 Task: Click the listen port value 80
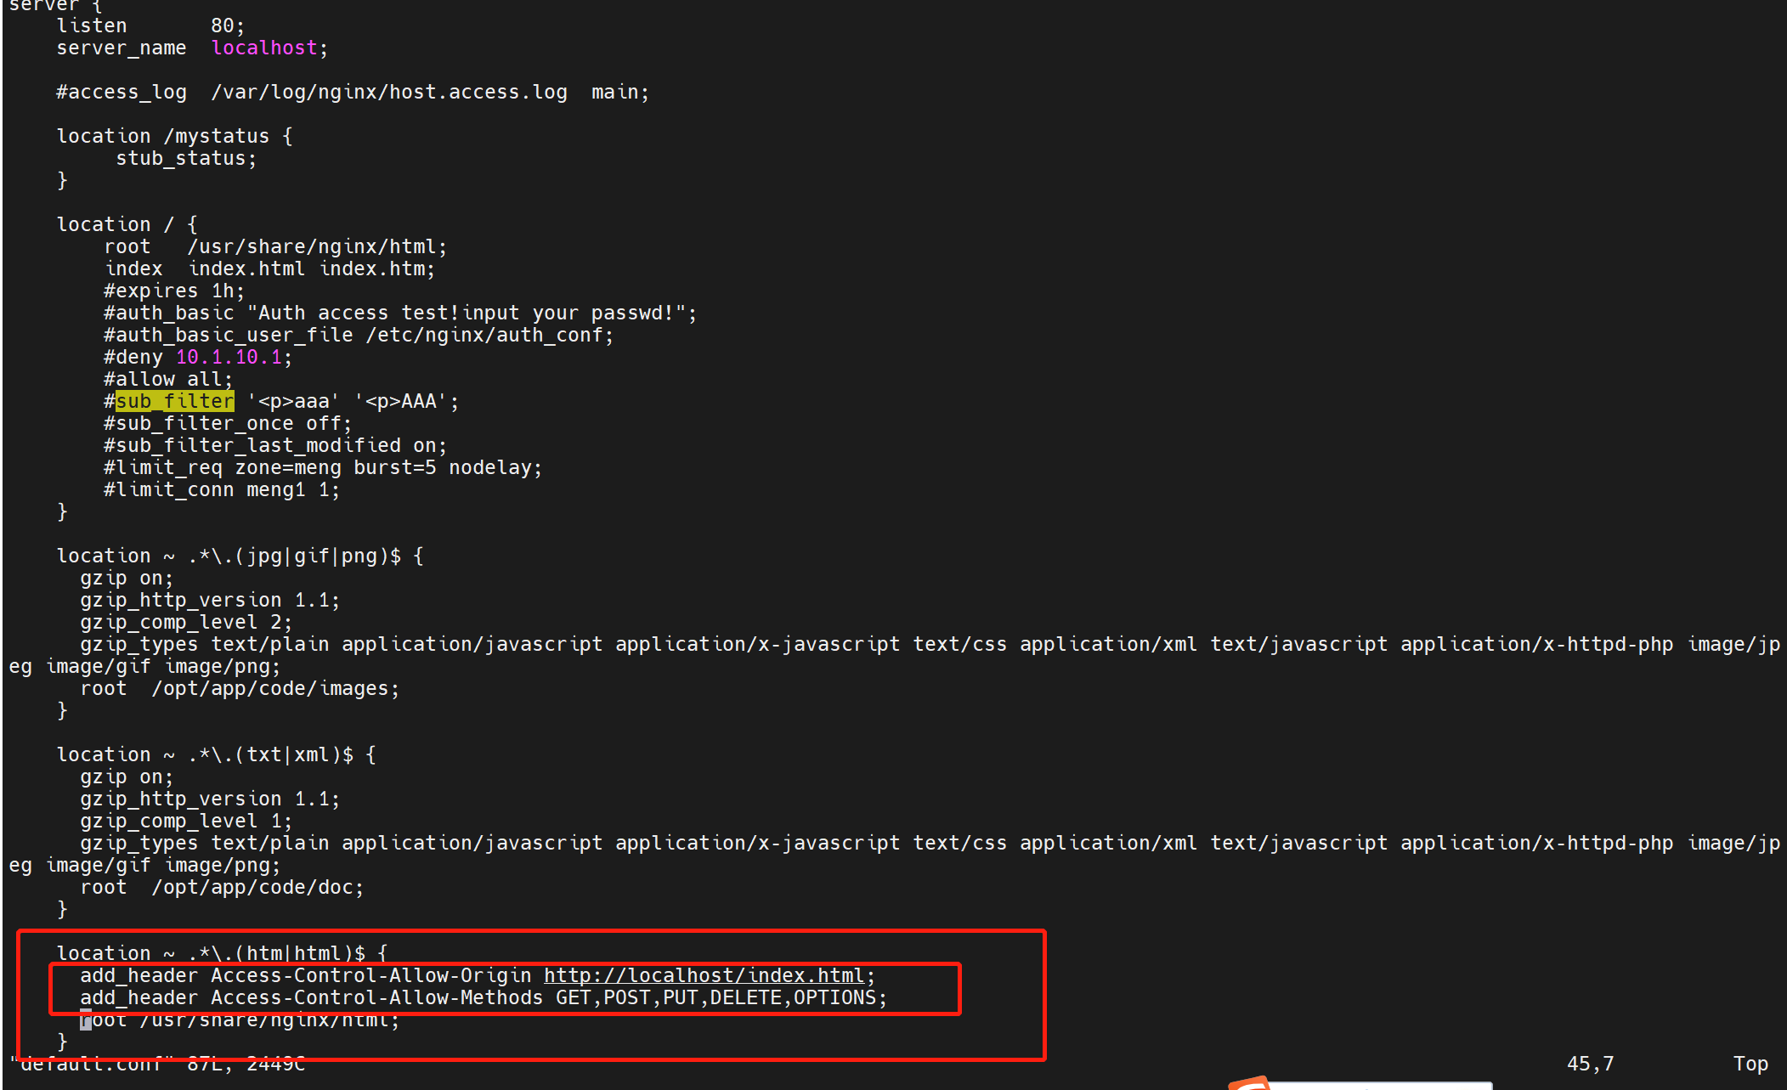coord(222,25)
